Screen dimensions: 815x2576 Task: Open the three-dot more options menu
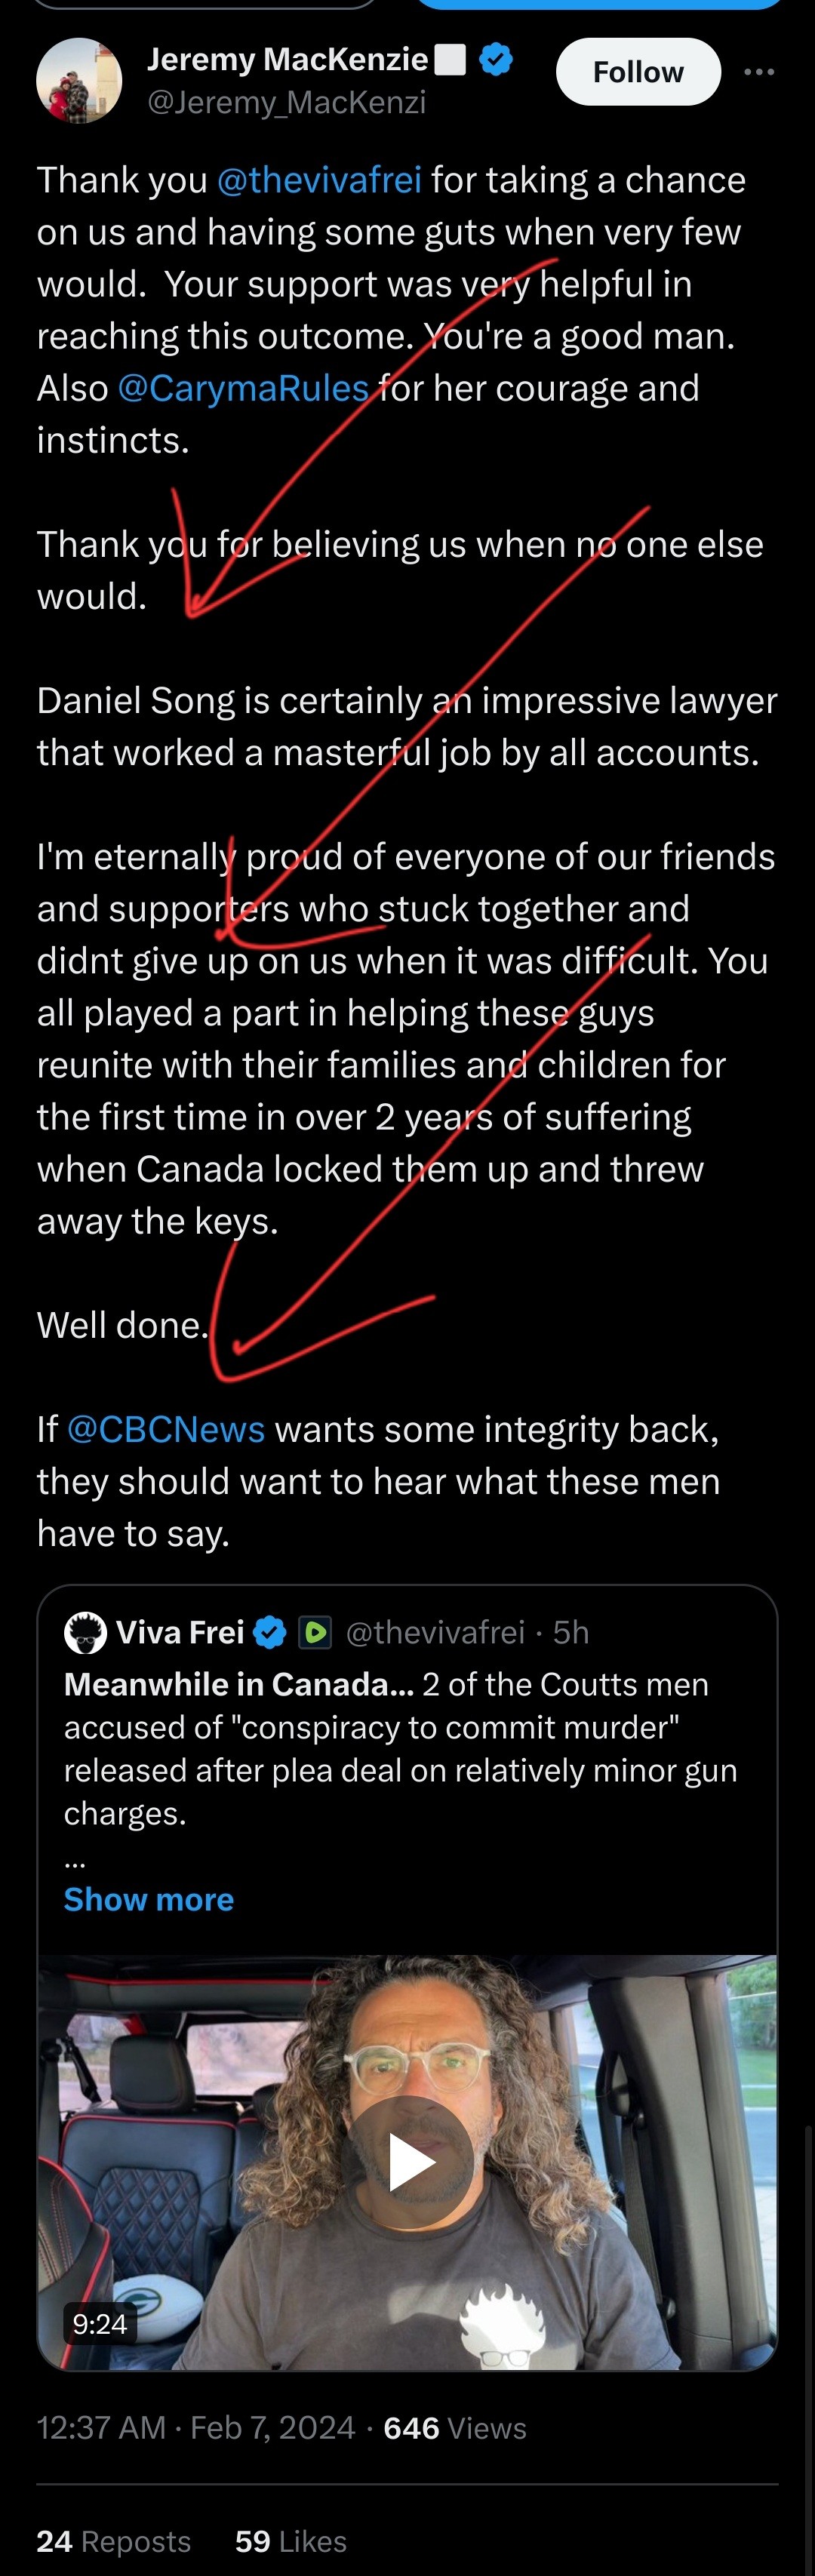click(759, 72)
